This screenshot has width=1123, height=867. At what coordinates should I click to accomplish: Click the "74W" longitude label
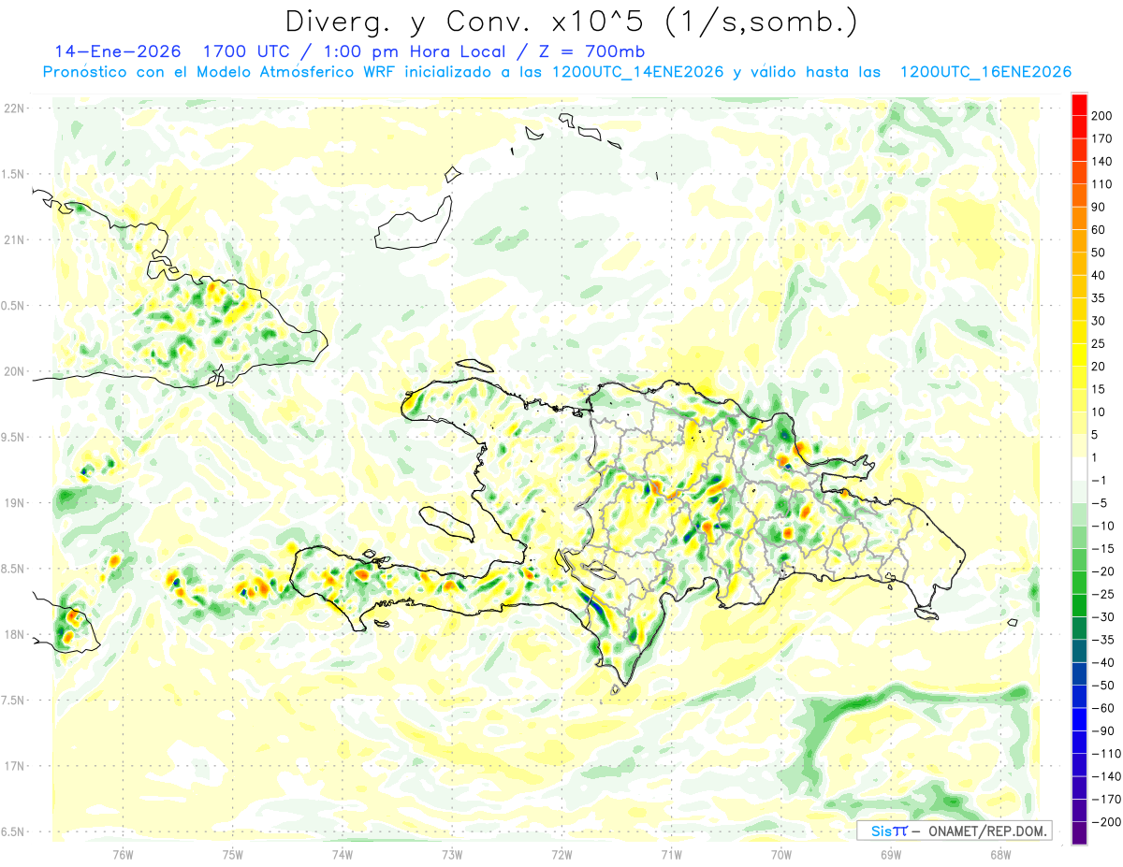[342, 853]
